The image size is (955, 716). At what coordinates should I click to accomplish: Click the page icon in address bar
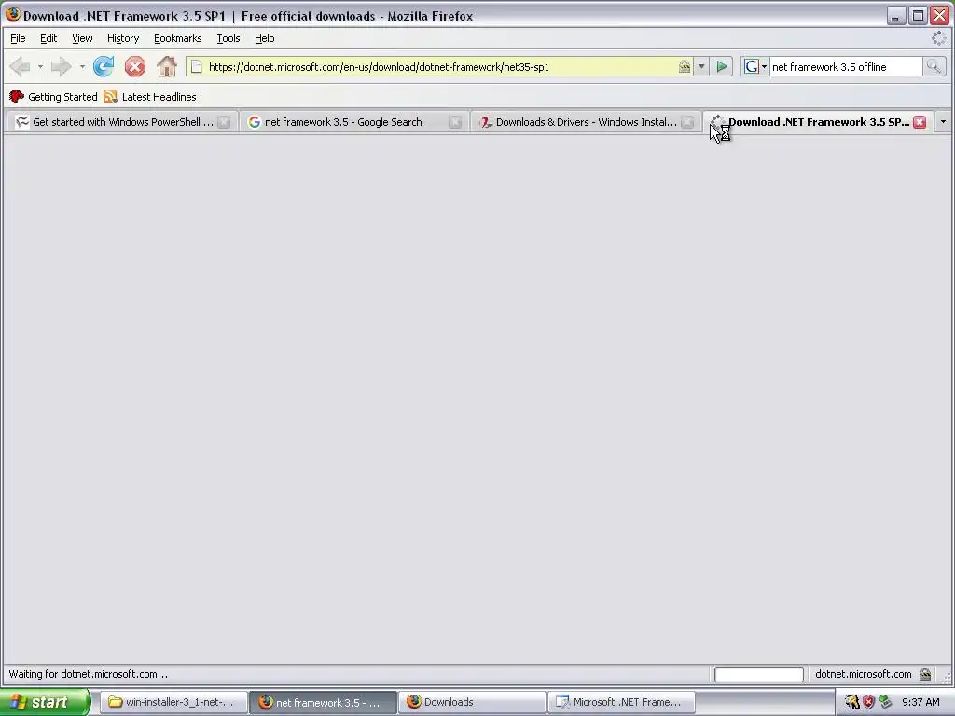tap(196, 67)
